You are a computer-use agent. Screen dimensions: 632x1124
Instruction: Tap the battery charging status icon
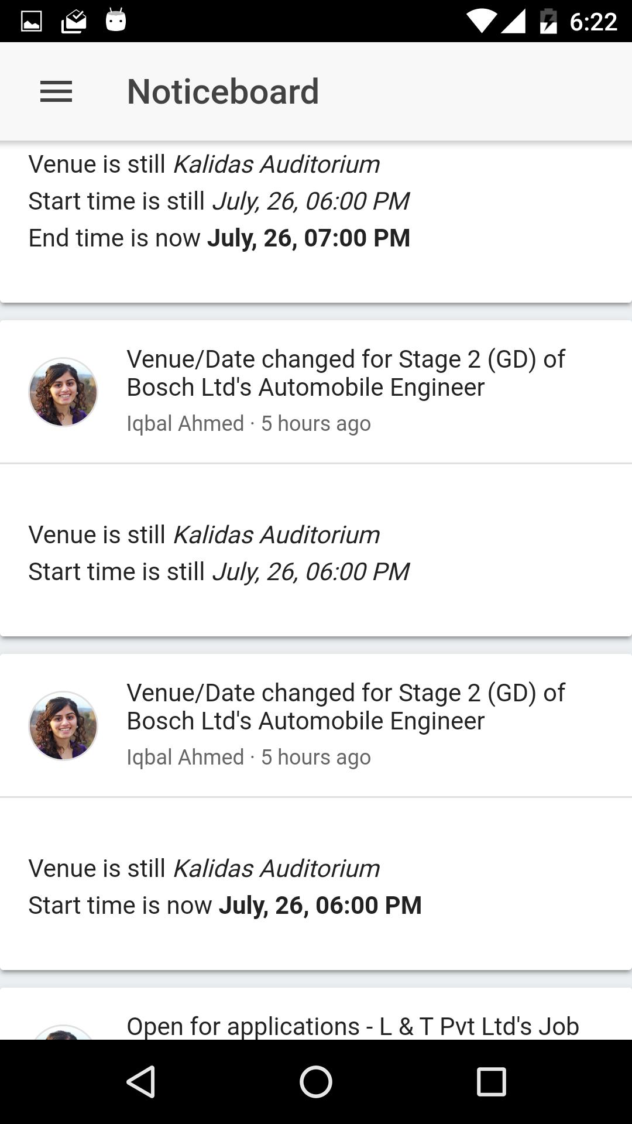pos(548,22)
